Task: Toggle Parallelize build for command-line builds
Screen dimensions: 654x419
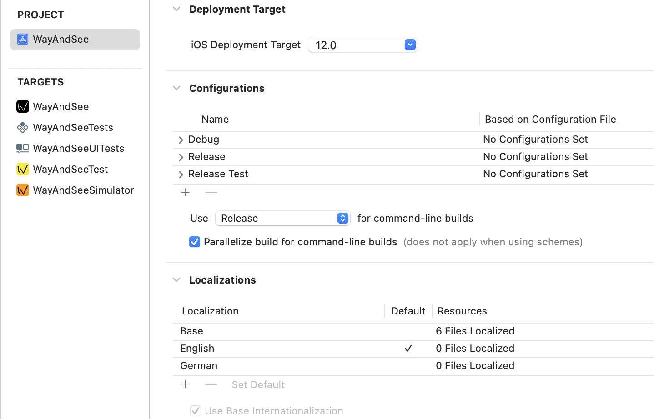Action: [195, 242]
